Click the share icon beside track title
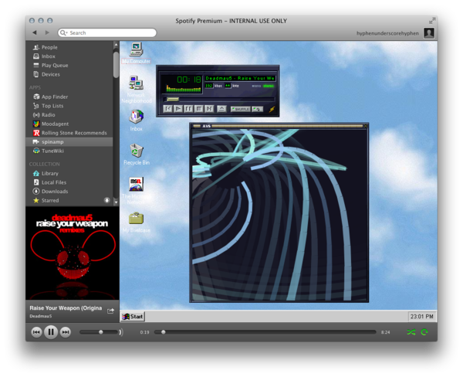Image resolution: width=463 pixels, height=377 pixels. coord(110,311)
